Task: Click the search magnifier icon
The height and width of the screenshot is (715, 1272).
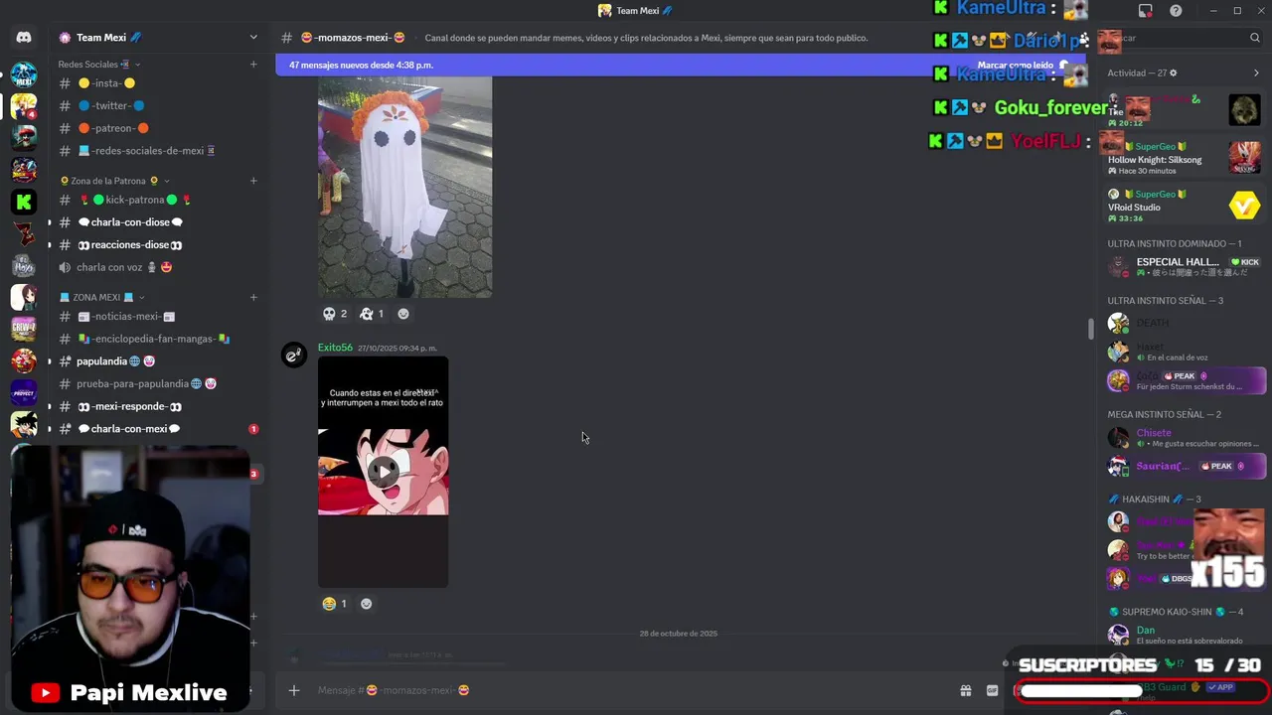Action: (1255, 38)
